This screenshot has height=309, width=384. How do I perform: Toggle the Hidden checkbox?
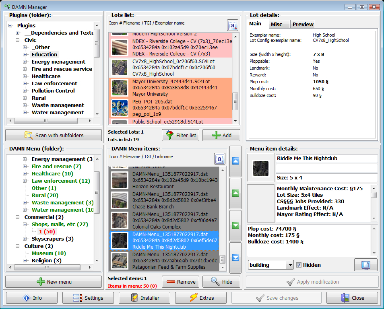pos(299,265)
